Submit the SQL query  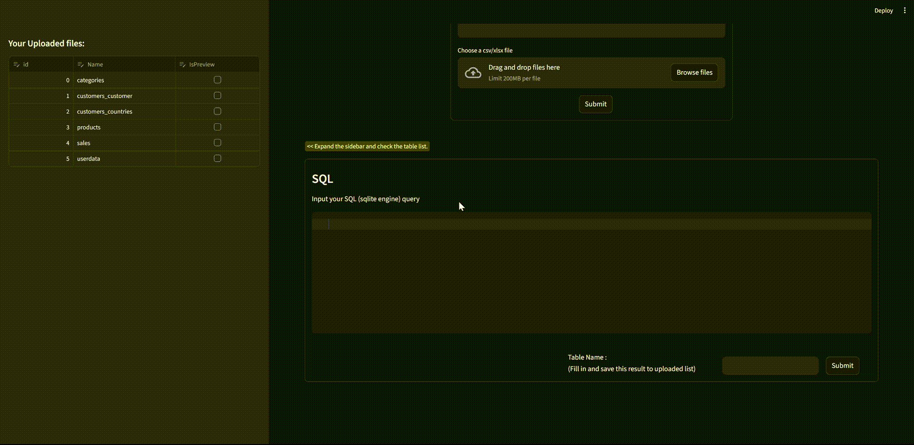pos(842,365)
